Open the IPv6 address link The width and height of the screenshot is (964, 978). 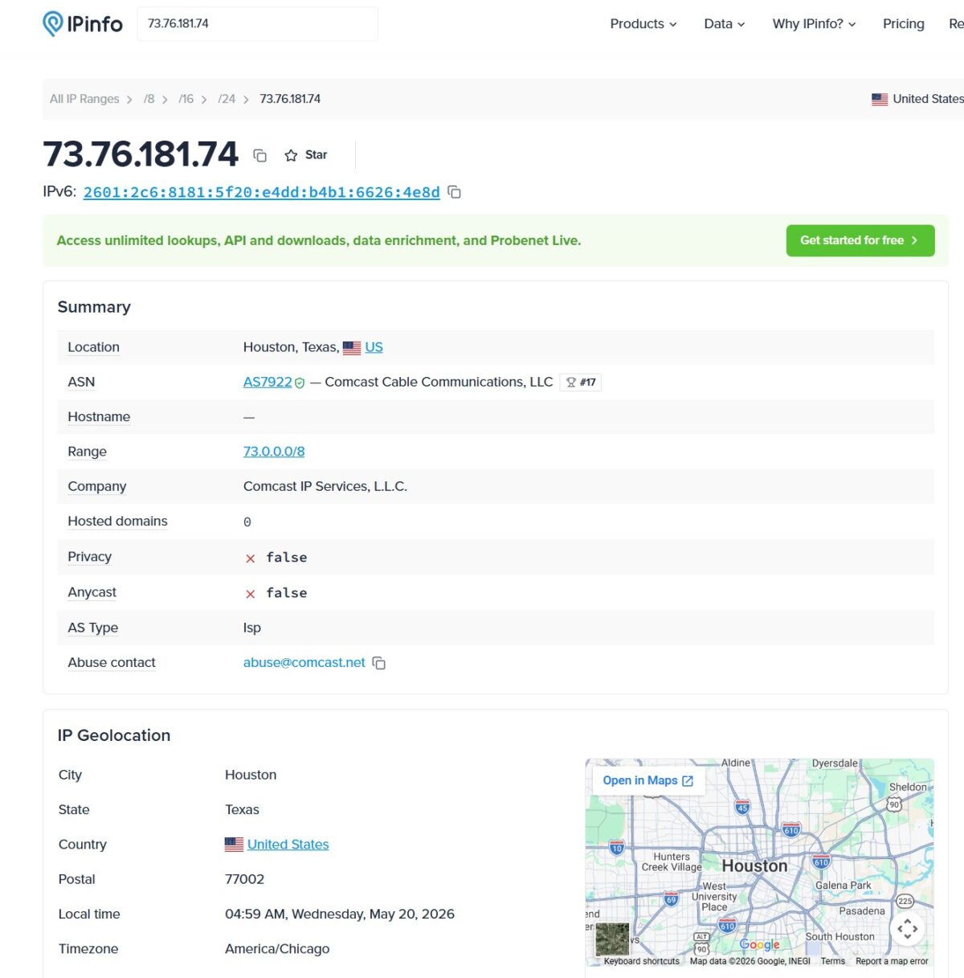(261, 192)
